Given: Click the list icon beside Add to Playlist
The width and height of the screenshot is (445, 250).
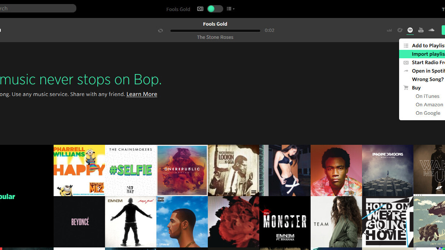Looking at the screenshot, I should [x=406, y=45].
